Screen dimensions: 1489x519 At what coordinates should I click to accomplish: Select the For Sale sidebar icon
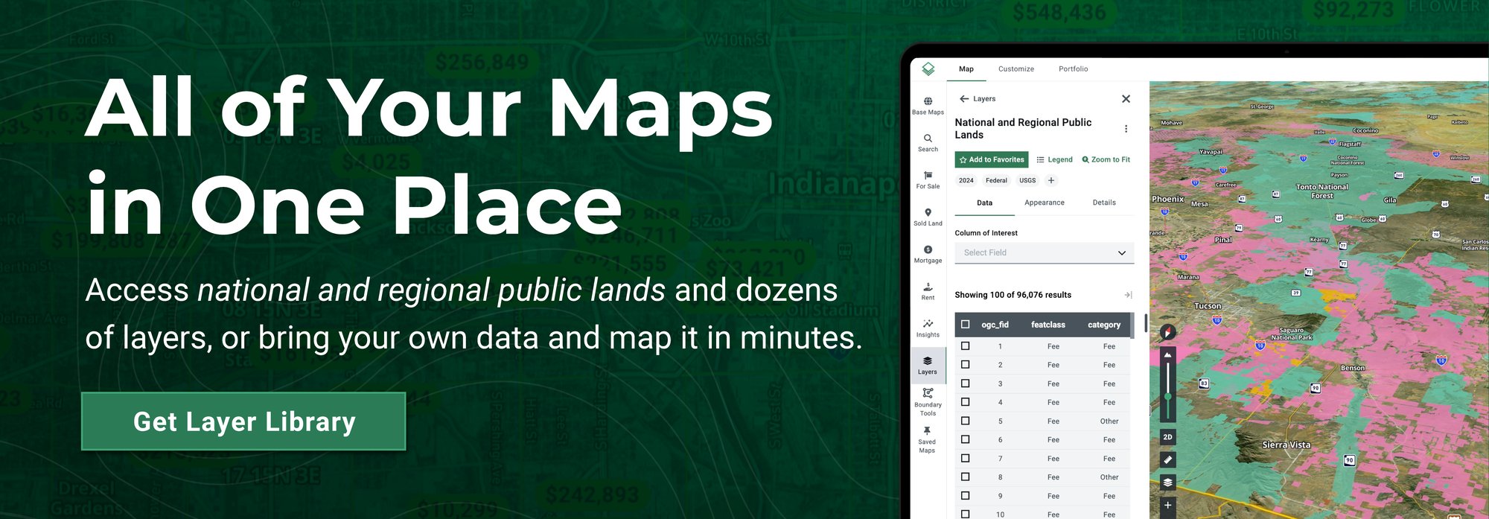click(928, 179)
